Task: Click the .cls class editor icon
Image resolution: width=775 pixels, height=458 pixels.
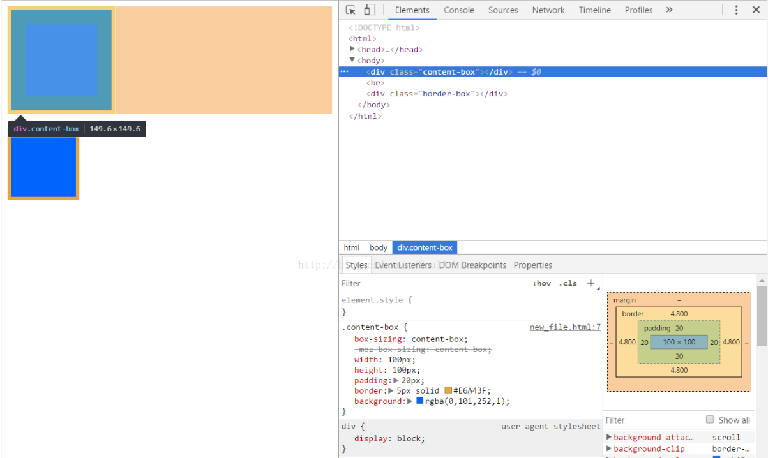Action: pos(568,283)
